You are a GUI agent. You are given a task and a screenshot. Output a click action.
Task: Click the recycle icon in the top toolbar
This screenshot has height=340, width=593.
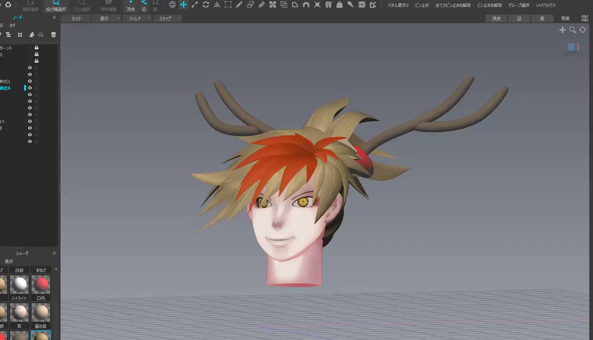click(8, 4)
